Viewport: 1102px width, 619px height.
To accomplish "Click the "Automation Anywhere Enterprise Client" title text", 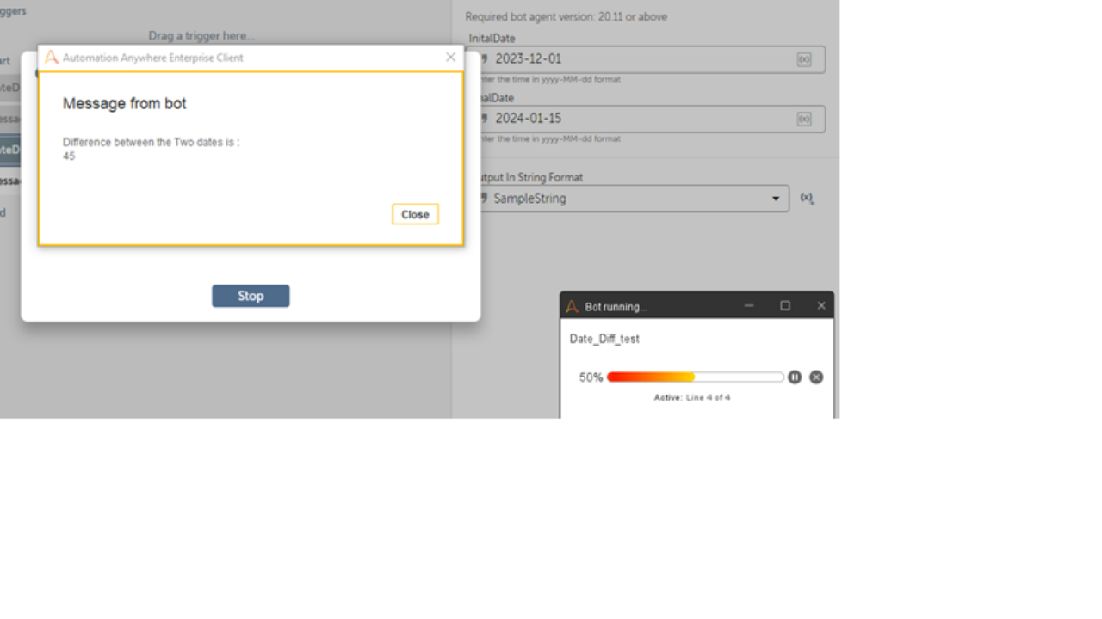I will click(x=153, y=58).
